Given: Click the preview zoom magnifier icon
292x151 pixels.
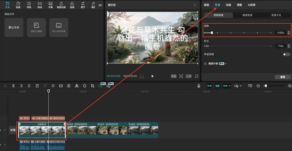Looking at the screenshot, I should pos(181,76).
